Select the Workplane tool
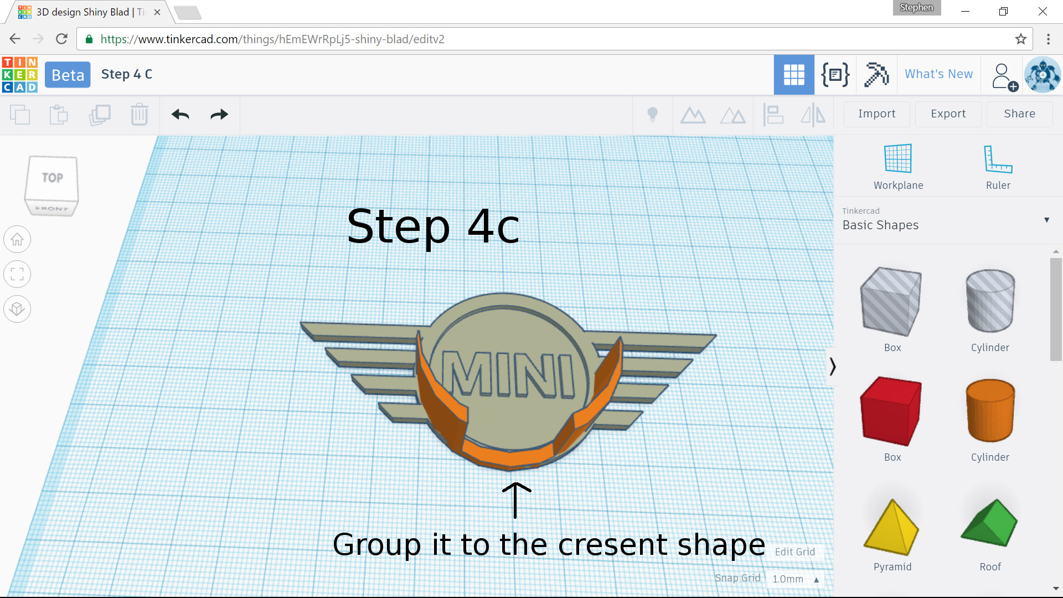 [898, 167]
